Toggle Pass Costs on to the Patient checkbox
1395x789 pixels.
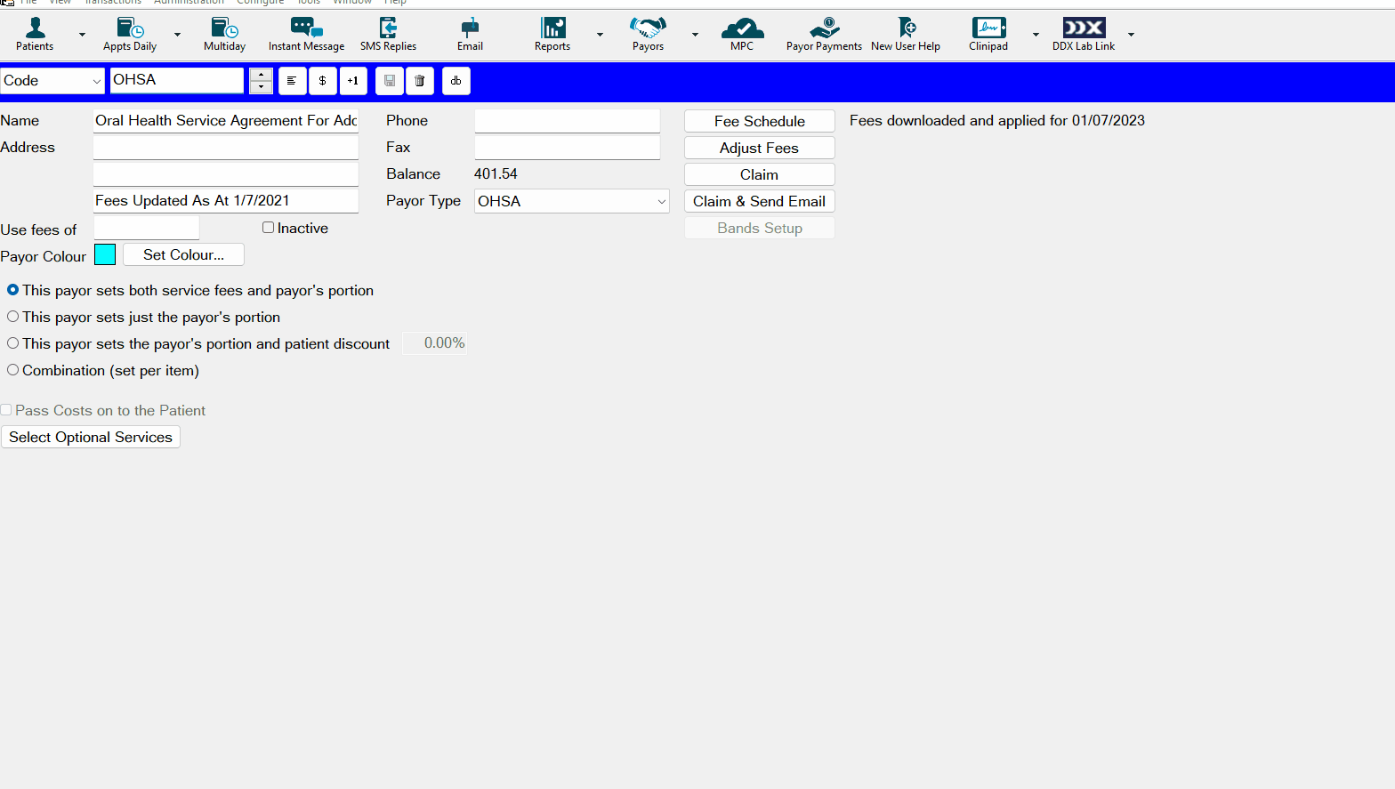6,410
